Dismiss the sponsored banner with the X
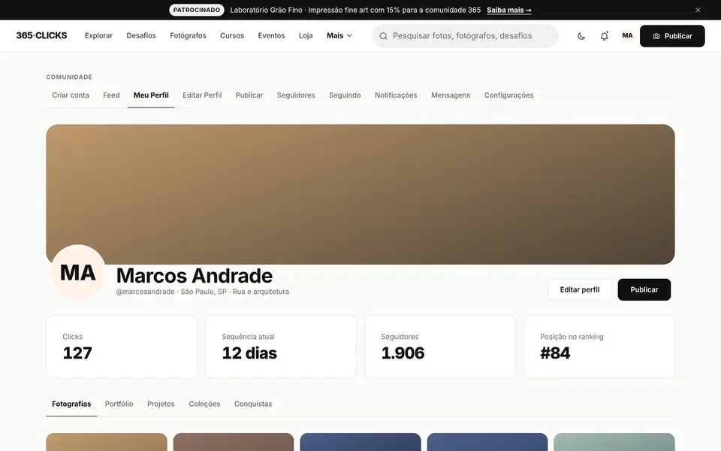This screenshot has width=721, height=451. pos(698,10)
